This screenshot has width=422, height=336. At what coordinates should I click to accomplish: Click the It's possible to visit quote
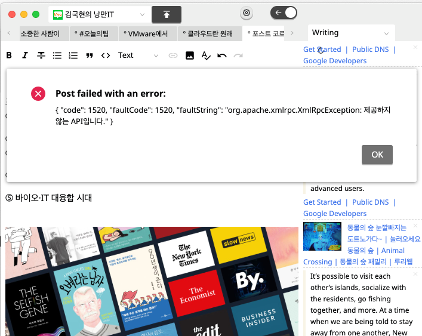361,304
